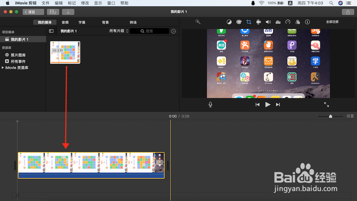Click the media search field
This screenshot has height=201, width=357.
click(x=149, y=31)
